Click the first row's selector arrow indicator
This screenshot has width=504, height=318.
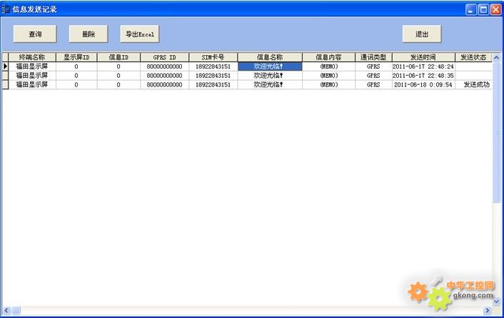(x=5, y=66)
